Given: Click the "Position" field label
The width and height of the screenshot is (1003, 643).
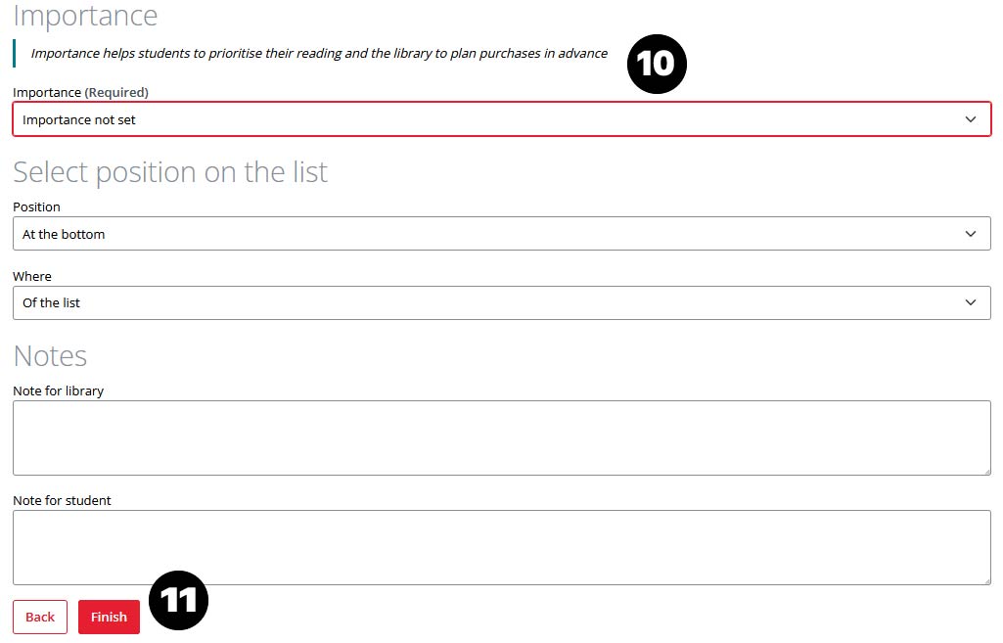Looking at the screenshot, I should (36, 207).
